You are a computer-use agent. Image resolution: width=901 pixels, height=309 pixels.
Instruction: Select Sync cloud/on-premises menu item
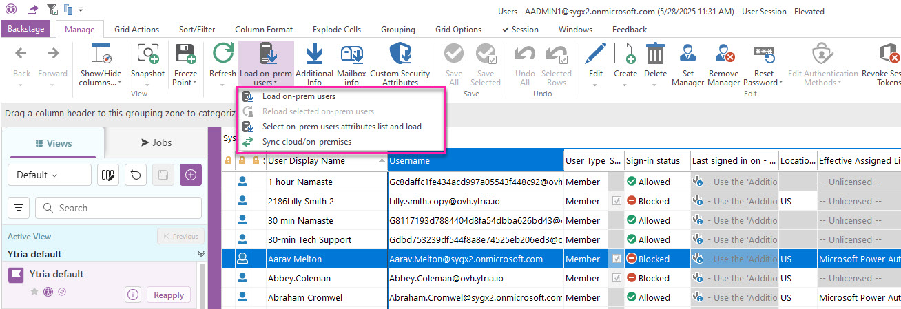point(307,142)
